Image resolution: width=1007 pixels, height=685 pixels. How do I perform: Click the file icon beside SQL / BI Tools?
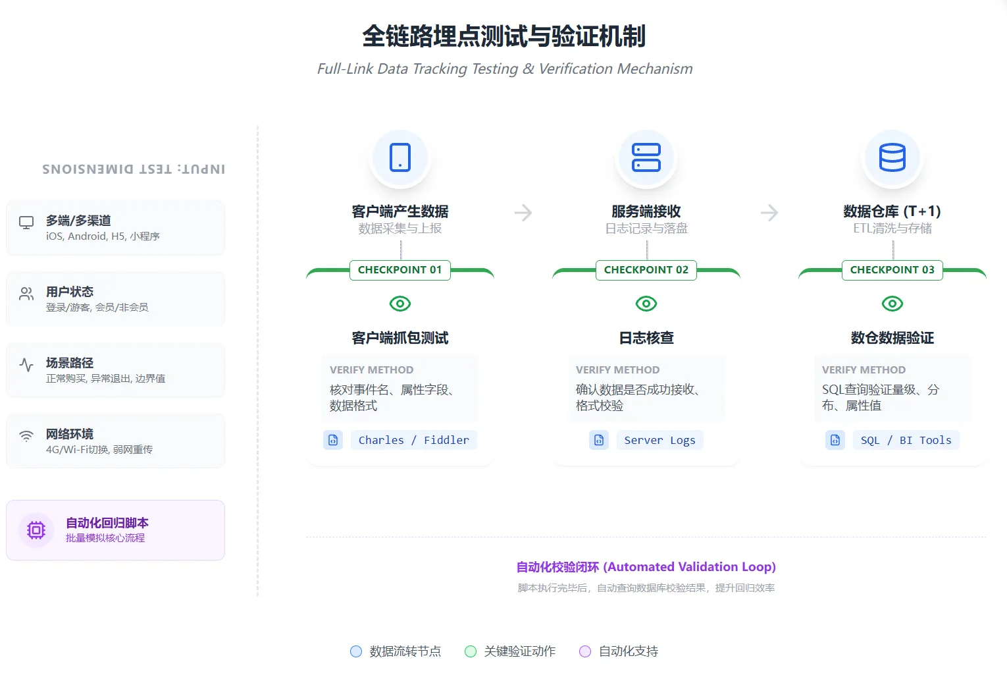click(x=835, y=440)
